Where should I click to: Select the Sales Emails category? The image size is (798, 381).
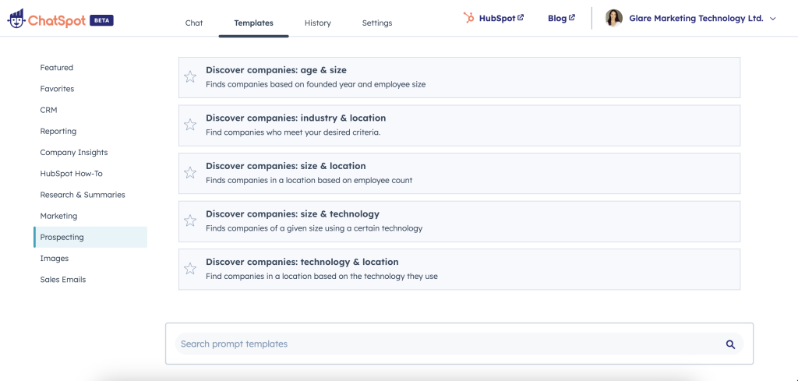[x=63, y=280]
